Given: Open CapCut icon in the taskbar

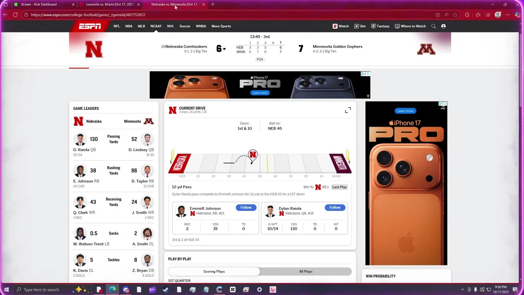Looking at the screenshot, I should pos(233,290).
